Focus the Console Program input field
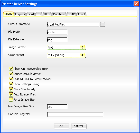This screenshot has width=140, height=133. coord(75,114)
